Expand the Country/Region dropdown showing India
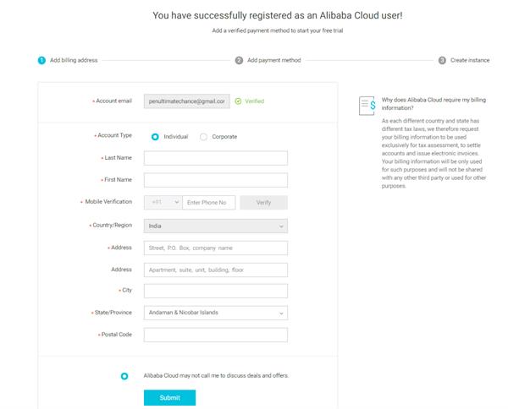Screen dimensions: 508x409 pyautogui.click(x=215, y=226)
